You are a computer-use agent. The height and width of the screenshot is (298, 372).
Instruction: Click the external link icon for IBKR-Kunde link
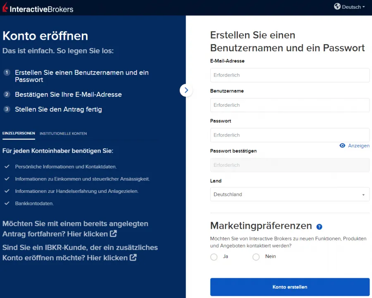click(x=133, y=257)
